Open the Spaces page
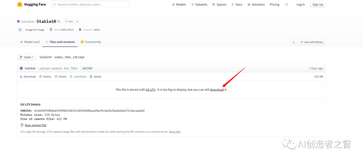Image resolution: width=363 pixels, height=160 pixels. click(x=219, y=4)
